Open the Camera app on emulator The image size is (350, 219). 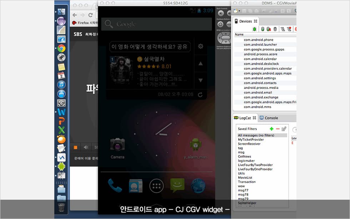click(117, 145)
